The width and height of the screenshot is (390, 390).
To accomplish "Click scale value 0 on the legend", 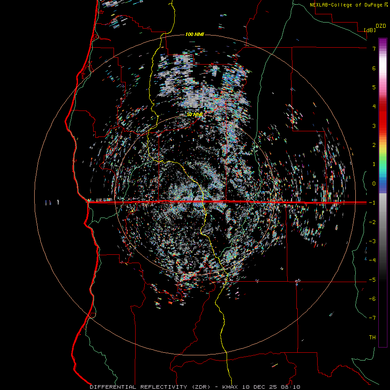I will (374, 184).
